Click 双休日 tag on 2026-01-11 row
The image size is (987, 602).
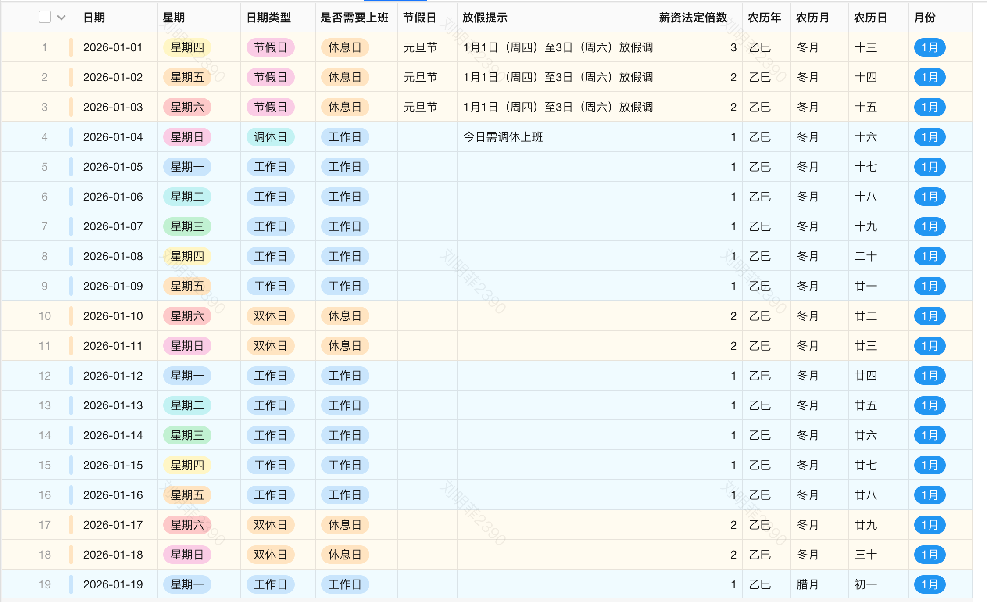(270, 346)
